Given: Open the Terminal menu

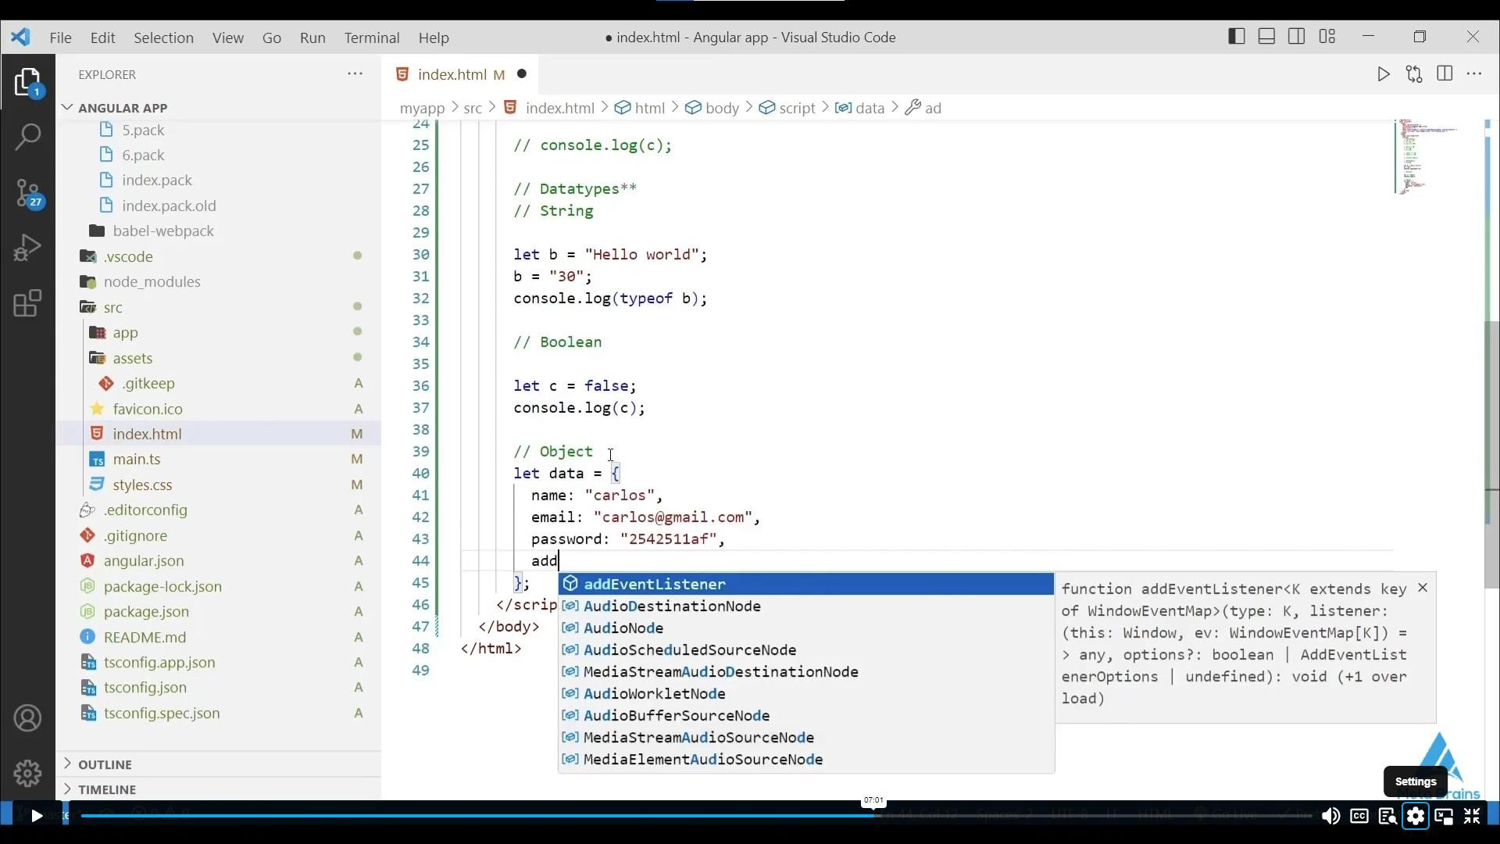Looking at the screenshot, I should point(372,38).
